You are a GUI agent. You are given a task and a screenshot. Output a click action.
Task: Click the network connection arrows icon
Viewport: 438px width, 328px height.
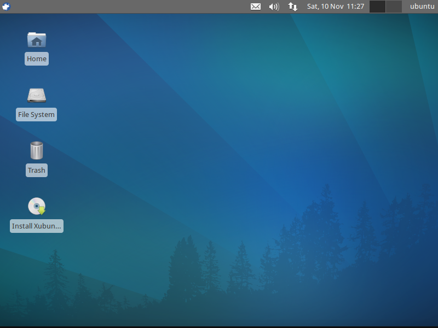[293, 7]
